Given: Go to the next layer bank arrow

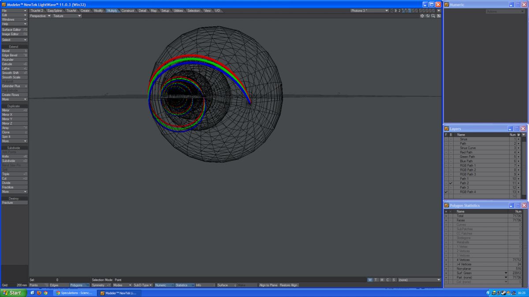Looking at the screenshot, I should (395, 11).
